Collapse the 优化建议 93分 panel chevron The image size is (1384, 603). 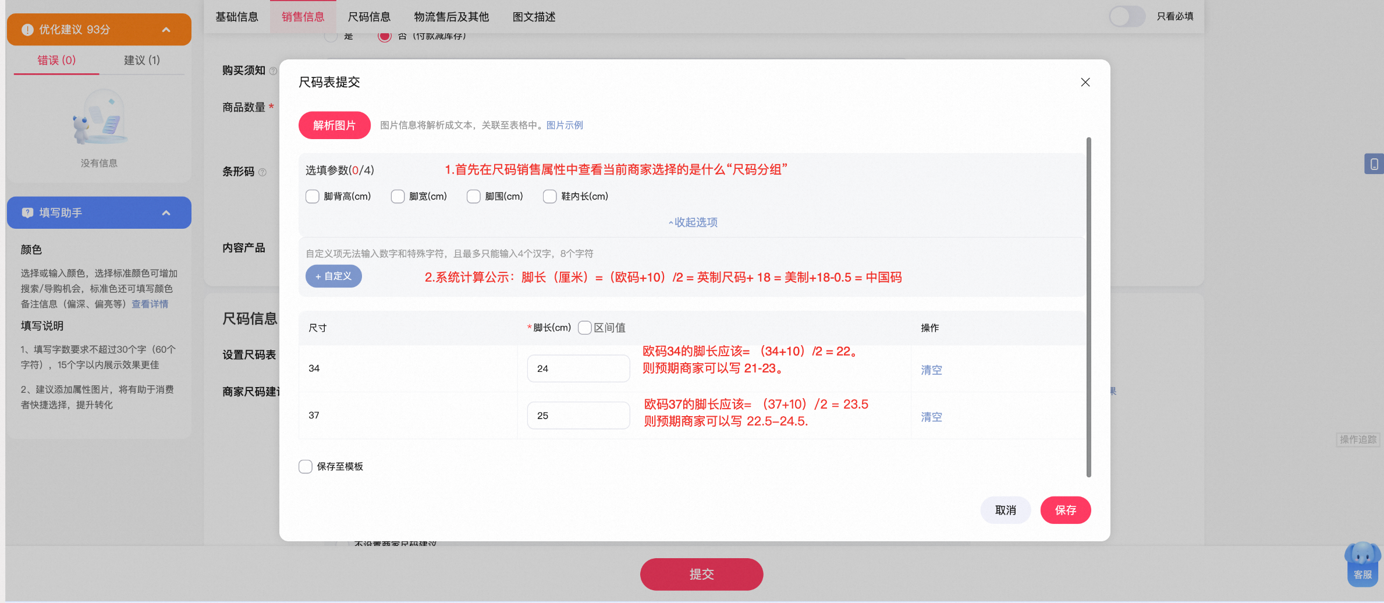point(166,30)
